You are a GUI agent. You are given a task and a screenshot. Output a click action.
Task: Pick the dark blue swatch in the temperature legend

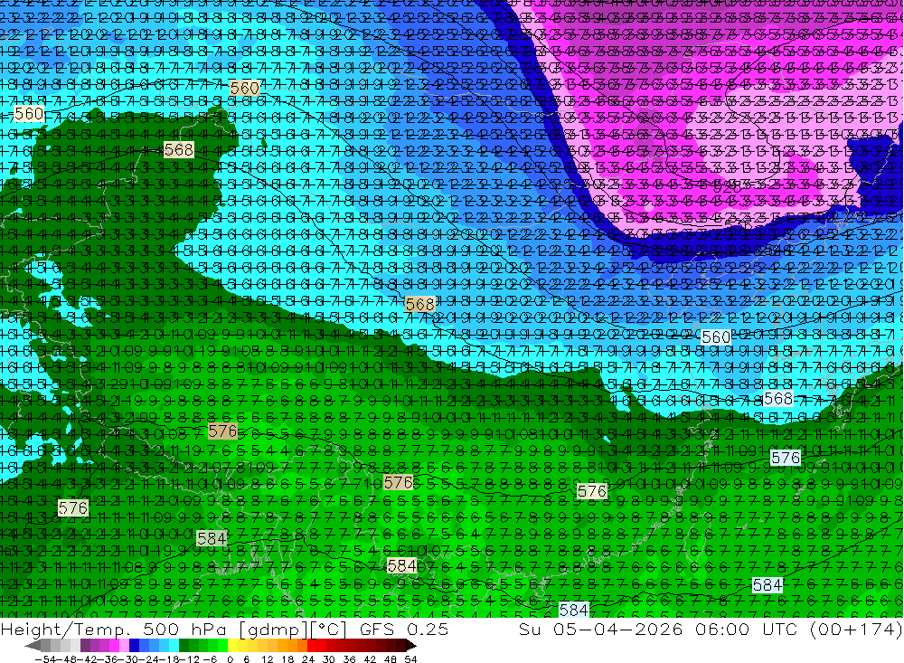pyautogui.click(x=134, y=646)
